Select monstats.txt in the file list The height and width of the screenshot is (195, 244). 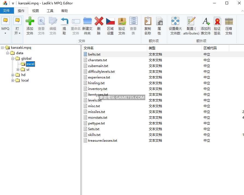click(x=97, y=118)
